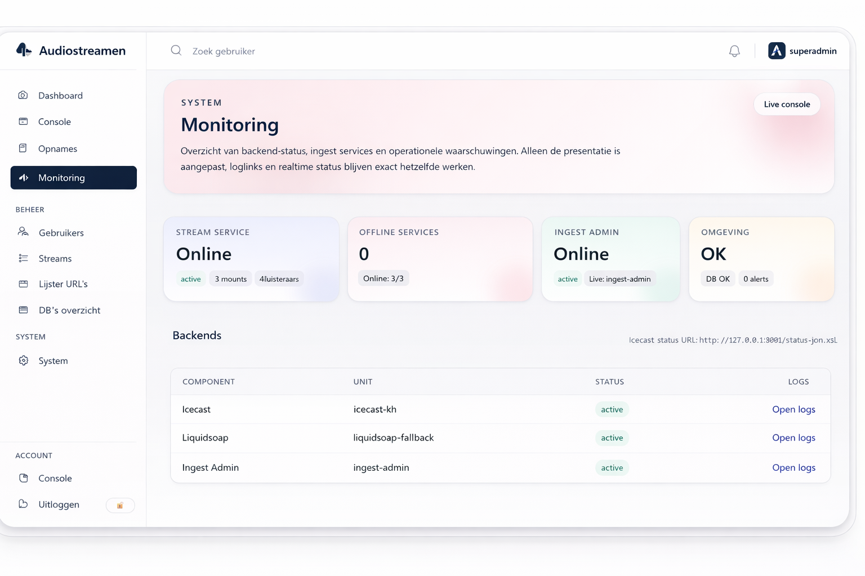Screen dimensions: 865x576
Task: Open the notifications bell
Action: click(x=734, y=51)
